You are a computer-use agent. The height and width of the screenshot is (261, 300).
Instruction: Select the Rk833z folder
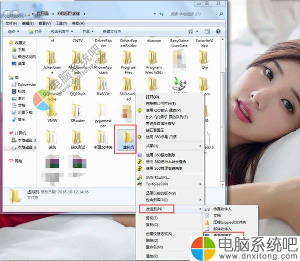pos(103,87)
